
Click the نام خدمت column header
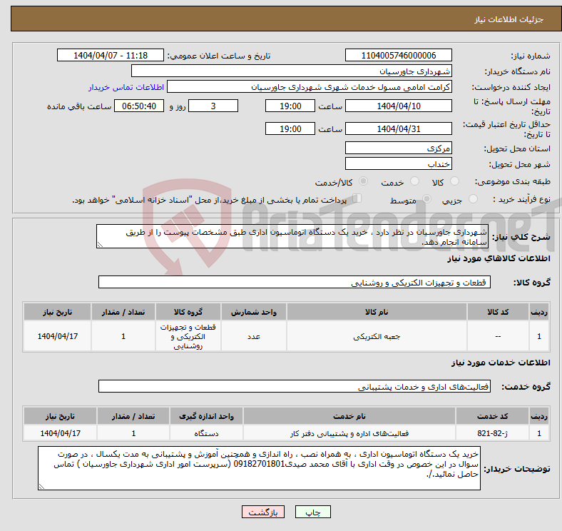pos(349,416)
